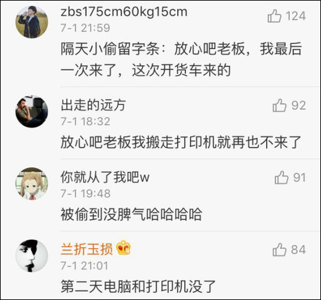View the avatar of 出走的远方
321x300 pixels.
[x=32, y=112]
